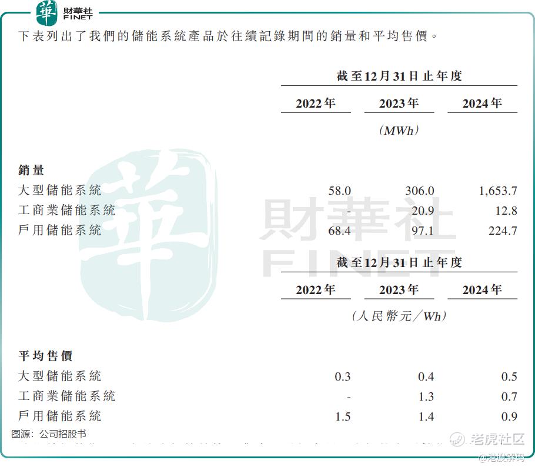Click the @港股解码 attribution text
Viewport: 535px width, 470px height.
501,458
